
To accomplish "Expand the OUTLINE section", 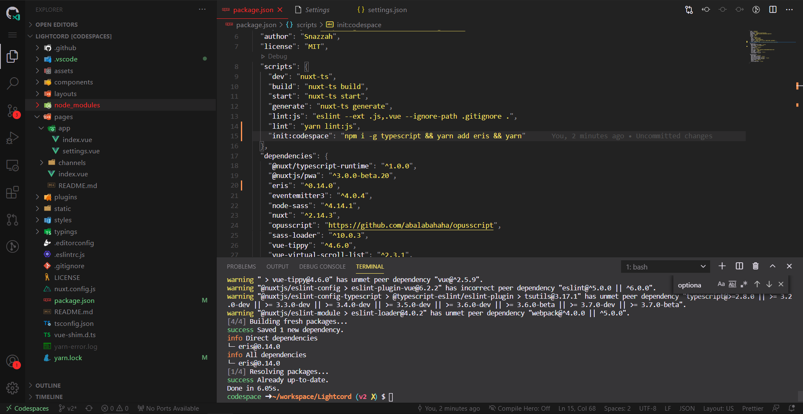I will pyautogui.click(x=48, y=386).
